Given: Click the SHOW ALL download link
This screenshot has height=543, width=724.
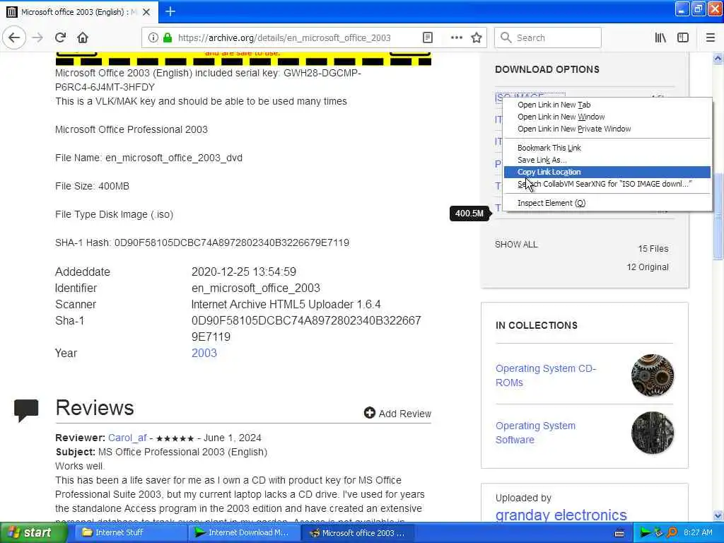Looking at the screenshot, I should pyautogui.click(x=516, y=244).
